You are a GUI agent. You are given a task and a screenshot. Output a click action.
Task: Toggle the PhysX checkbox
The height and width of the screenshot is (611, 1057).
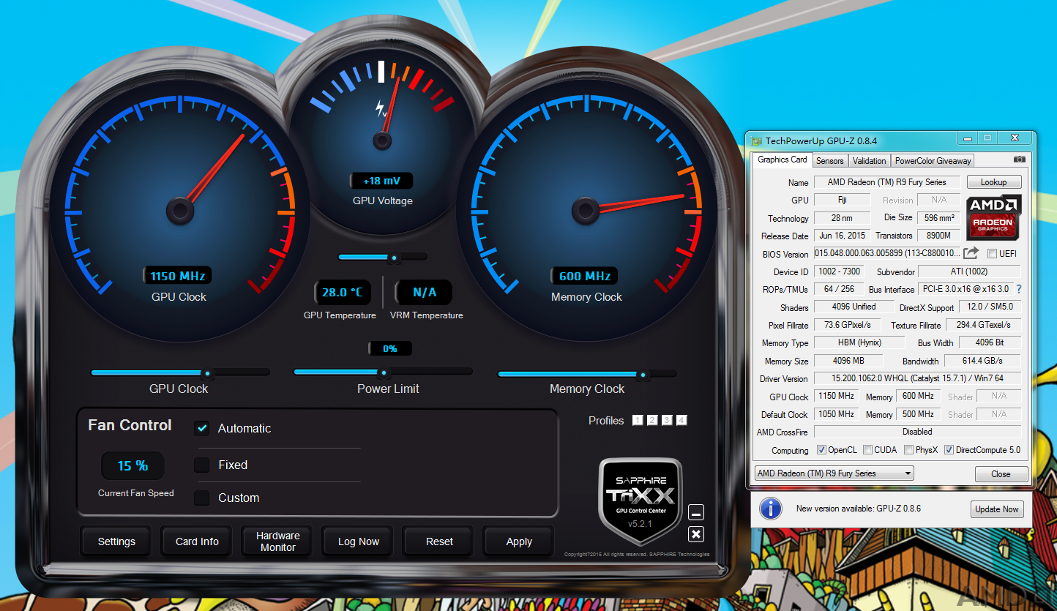coord(908,450)
